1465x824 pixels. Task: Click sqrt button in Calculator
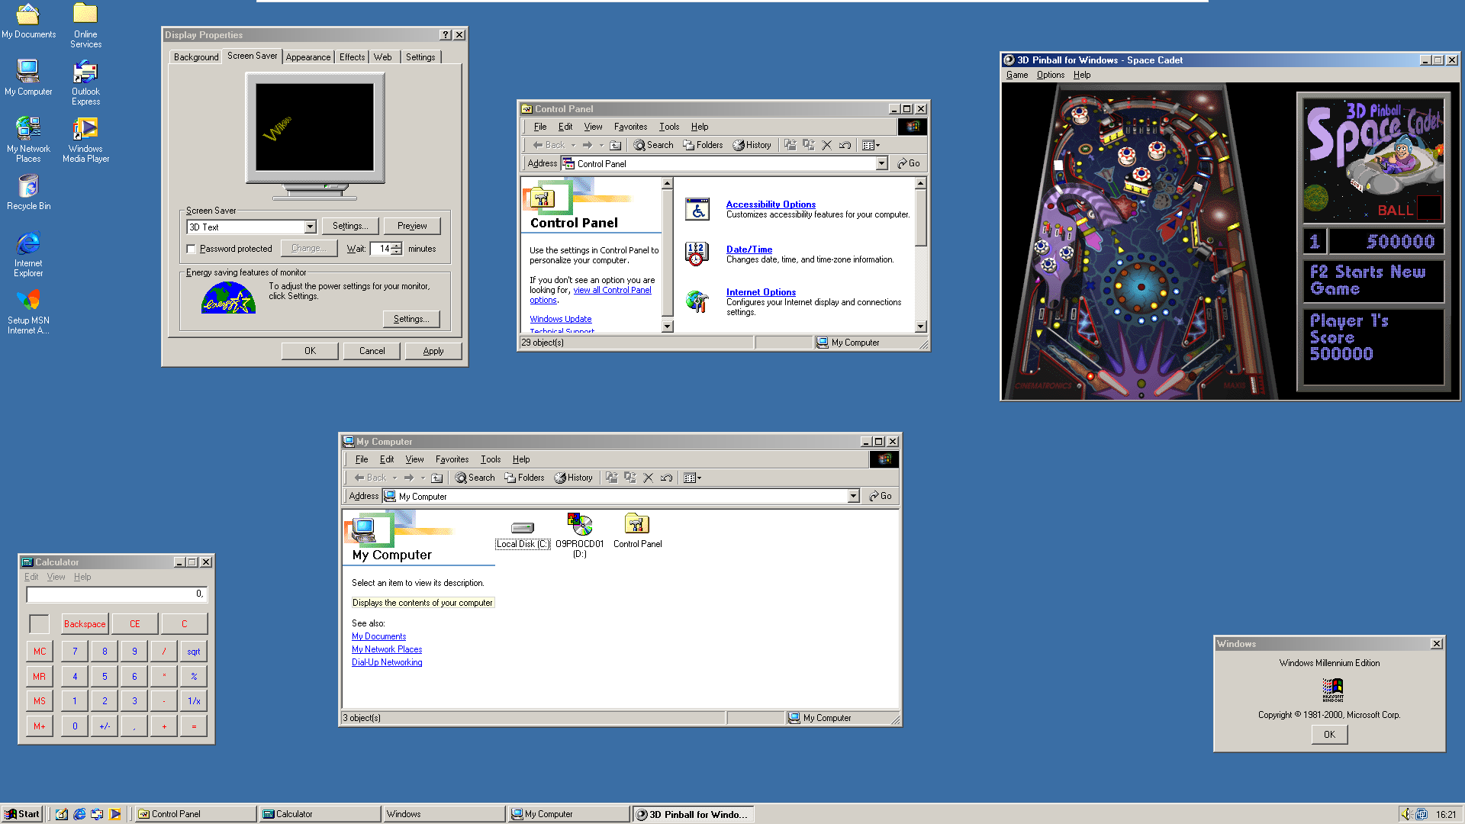[194, 652]
